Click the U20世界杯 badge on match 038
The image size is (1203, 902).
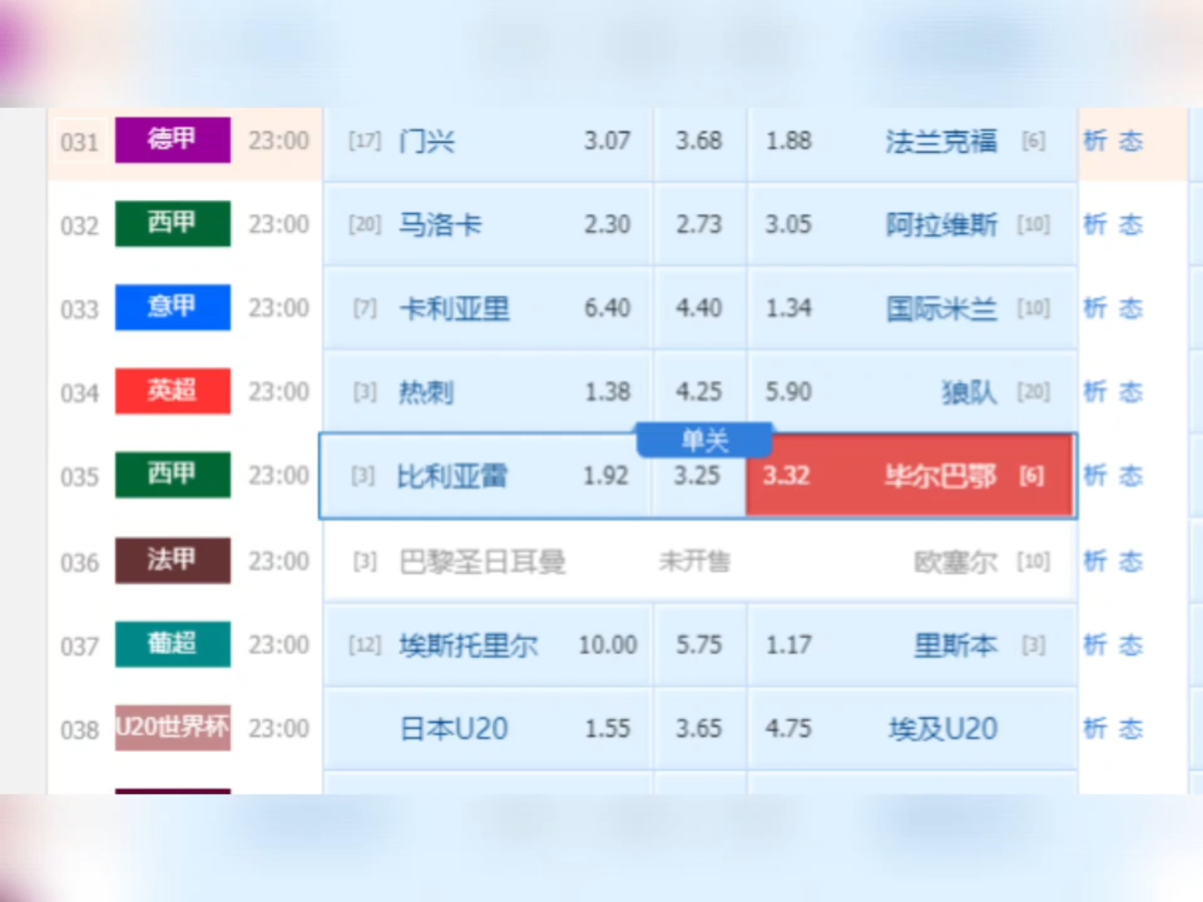click(172, 728)
